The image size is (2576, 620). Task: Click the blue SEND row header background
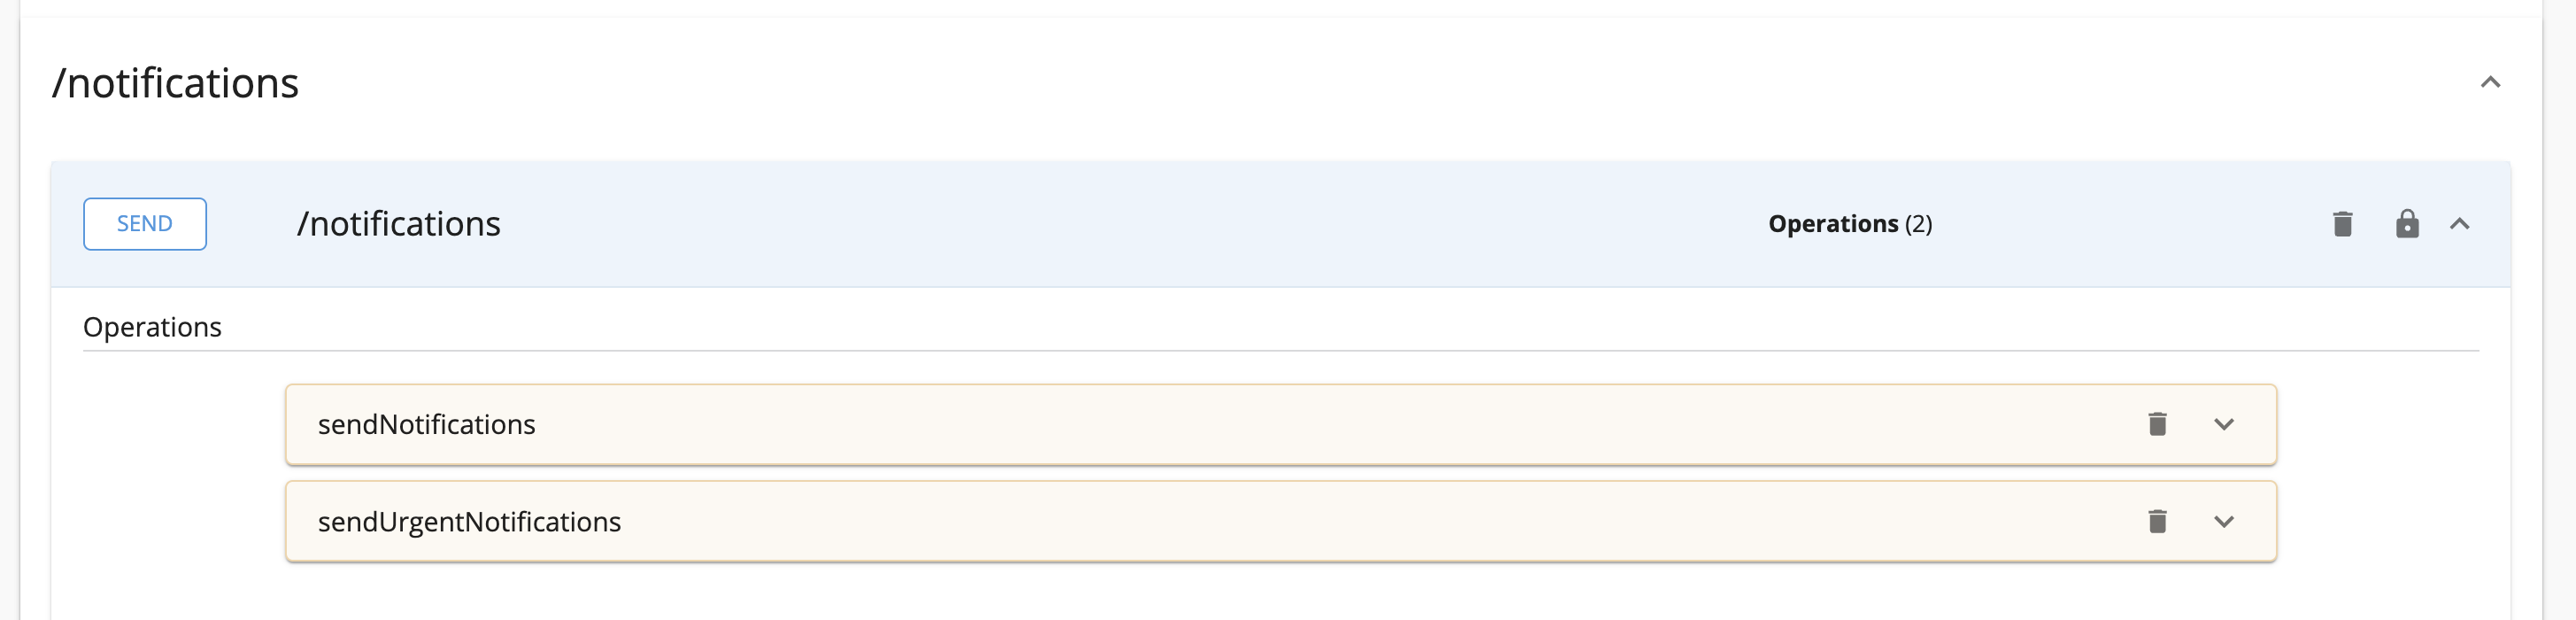pyautogui.click(x=1100, y=224)
